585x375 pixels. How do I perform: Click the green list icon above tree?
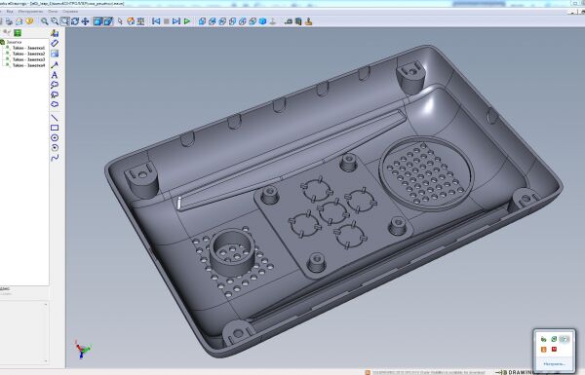click(18, 33)
